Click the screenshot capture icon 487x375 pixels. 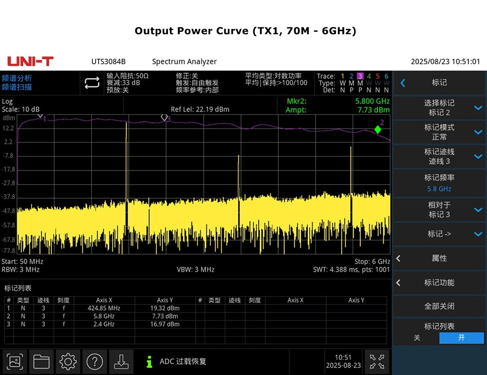tap(15, 361)
